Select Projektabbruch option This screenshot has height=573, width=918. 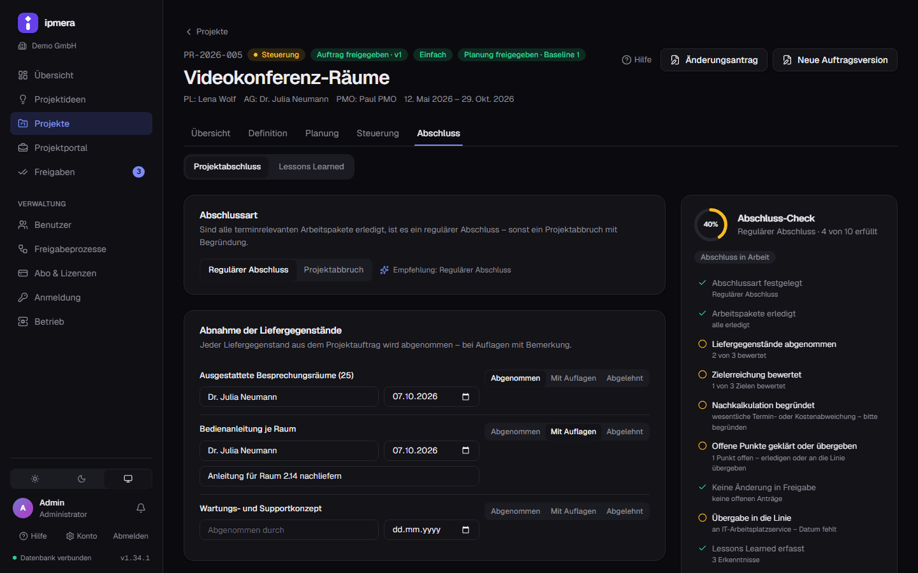pyautogui.click(x=333, y=270)
